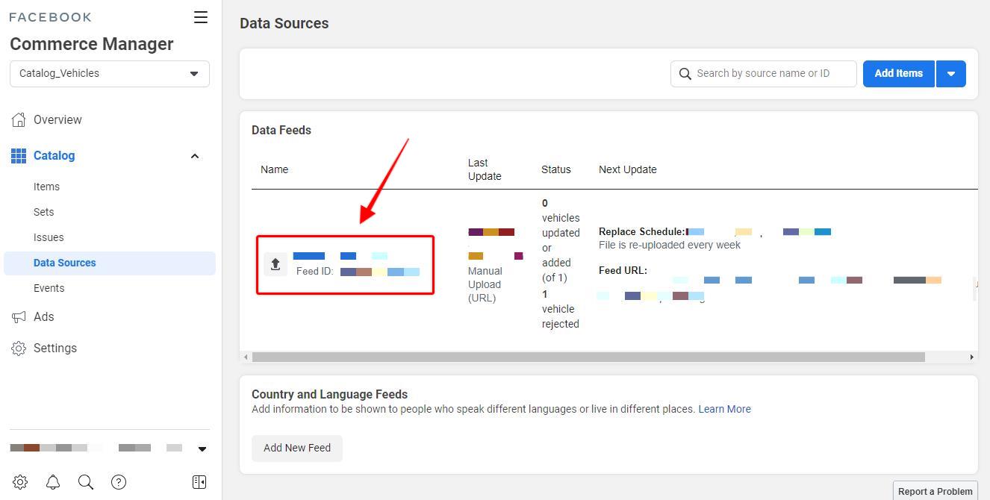Viewport: 990px width, 500px height.
Task: Click the Settings gear icon beside Settings label
Action: [x=19, y=349]
